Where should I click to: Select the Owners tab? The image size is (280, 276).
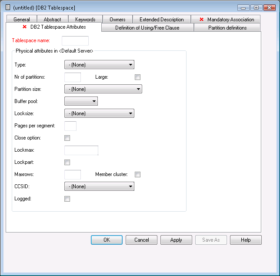click(x=117, y=19)
